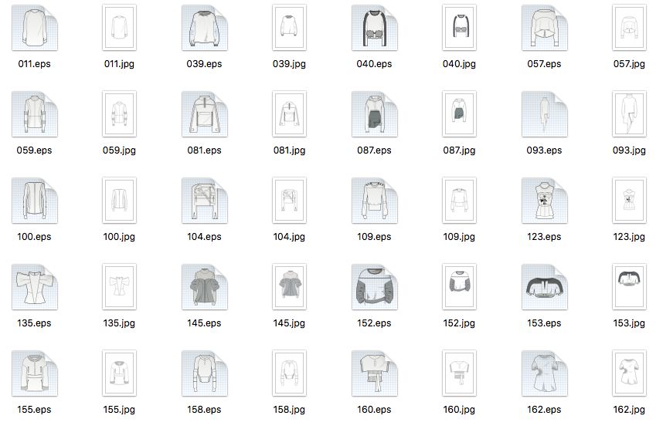The image size is (663, 429).
Task: Select the 162.eps file icon
Action: (545, 373)
